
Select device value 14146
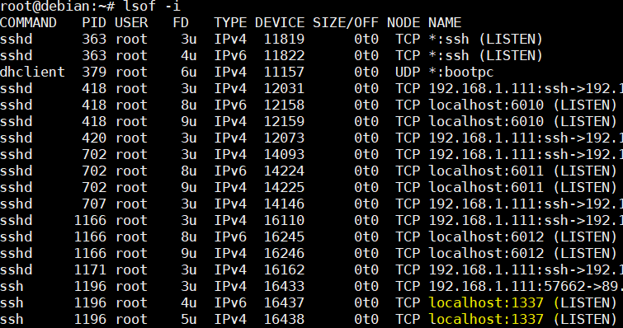[x=284, y=204]
